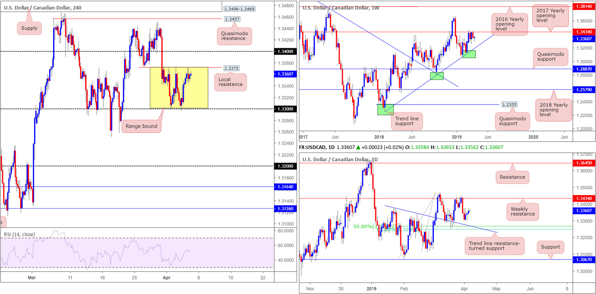Click the 2017 Yearly opening level callout
Image resolution: width=596 pixels, height=294 pixels.
coord(550,15)
